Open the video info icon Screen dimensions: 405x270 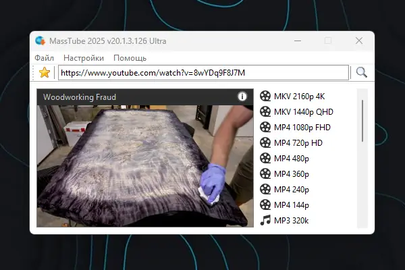click(242, 97)
